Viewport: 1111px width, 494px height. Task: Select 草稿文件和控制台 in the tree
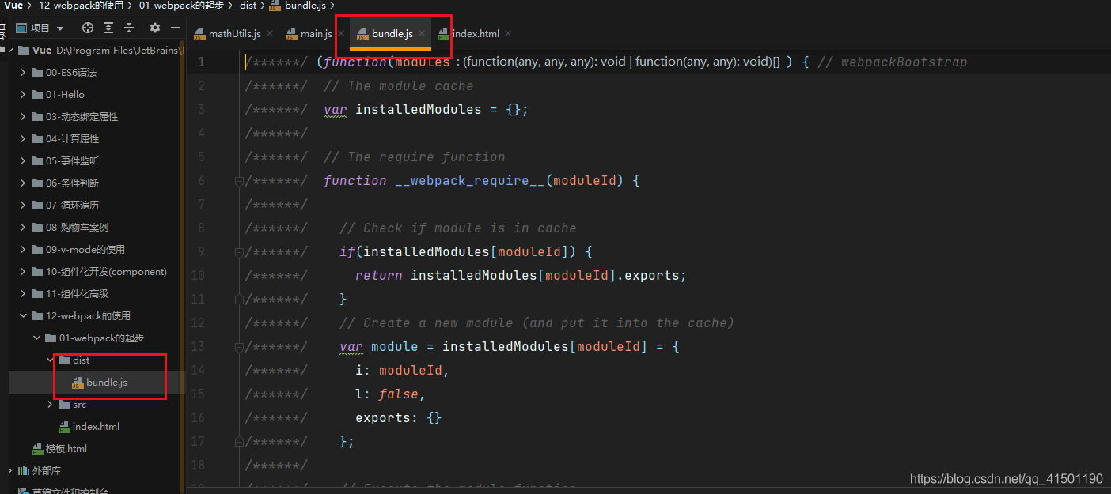tap(70, 491)
